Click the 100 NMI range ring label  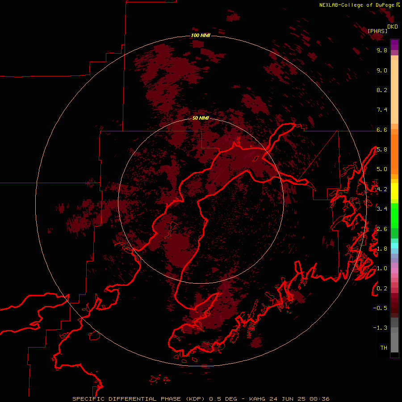point(201,35)
